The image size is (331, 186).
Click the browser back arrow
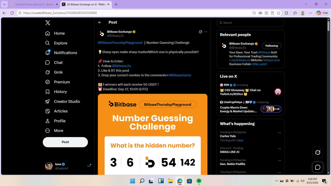[4, 13]
